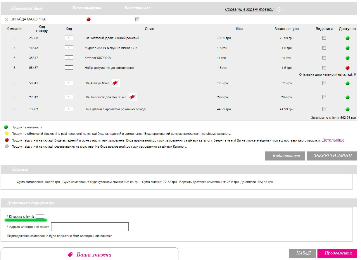Viewport: 361px width, 260px height.
Task: Open the Ваша знижка panel
Action: (x=94, y=255)
